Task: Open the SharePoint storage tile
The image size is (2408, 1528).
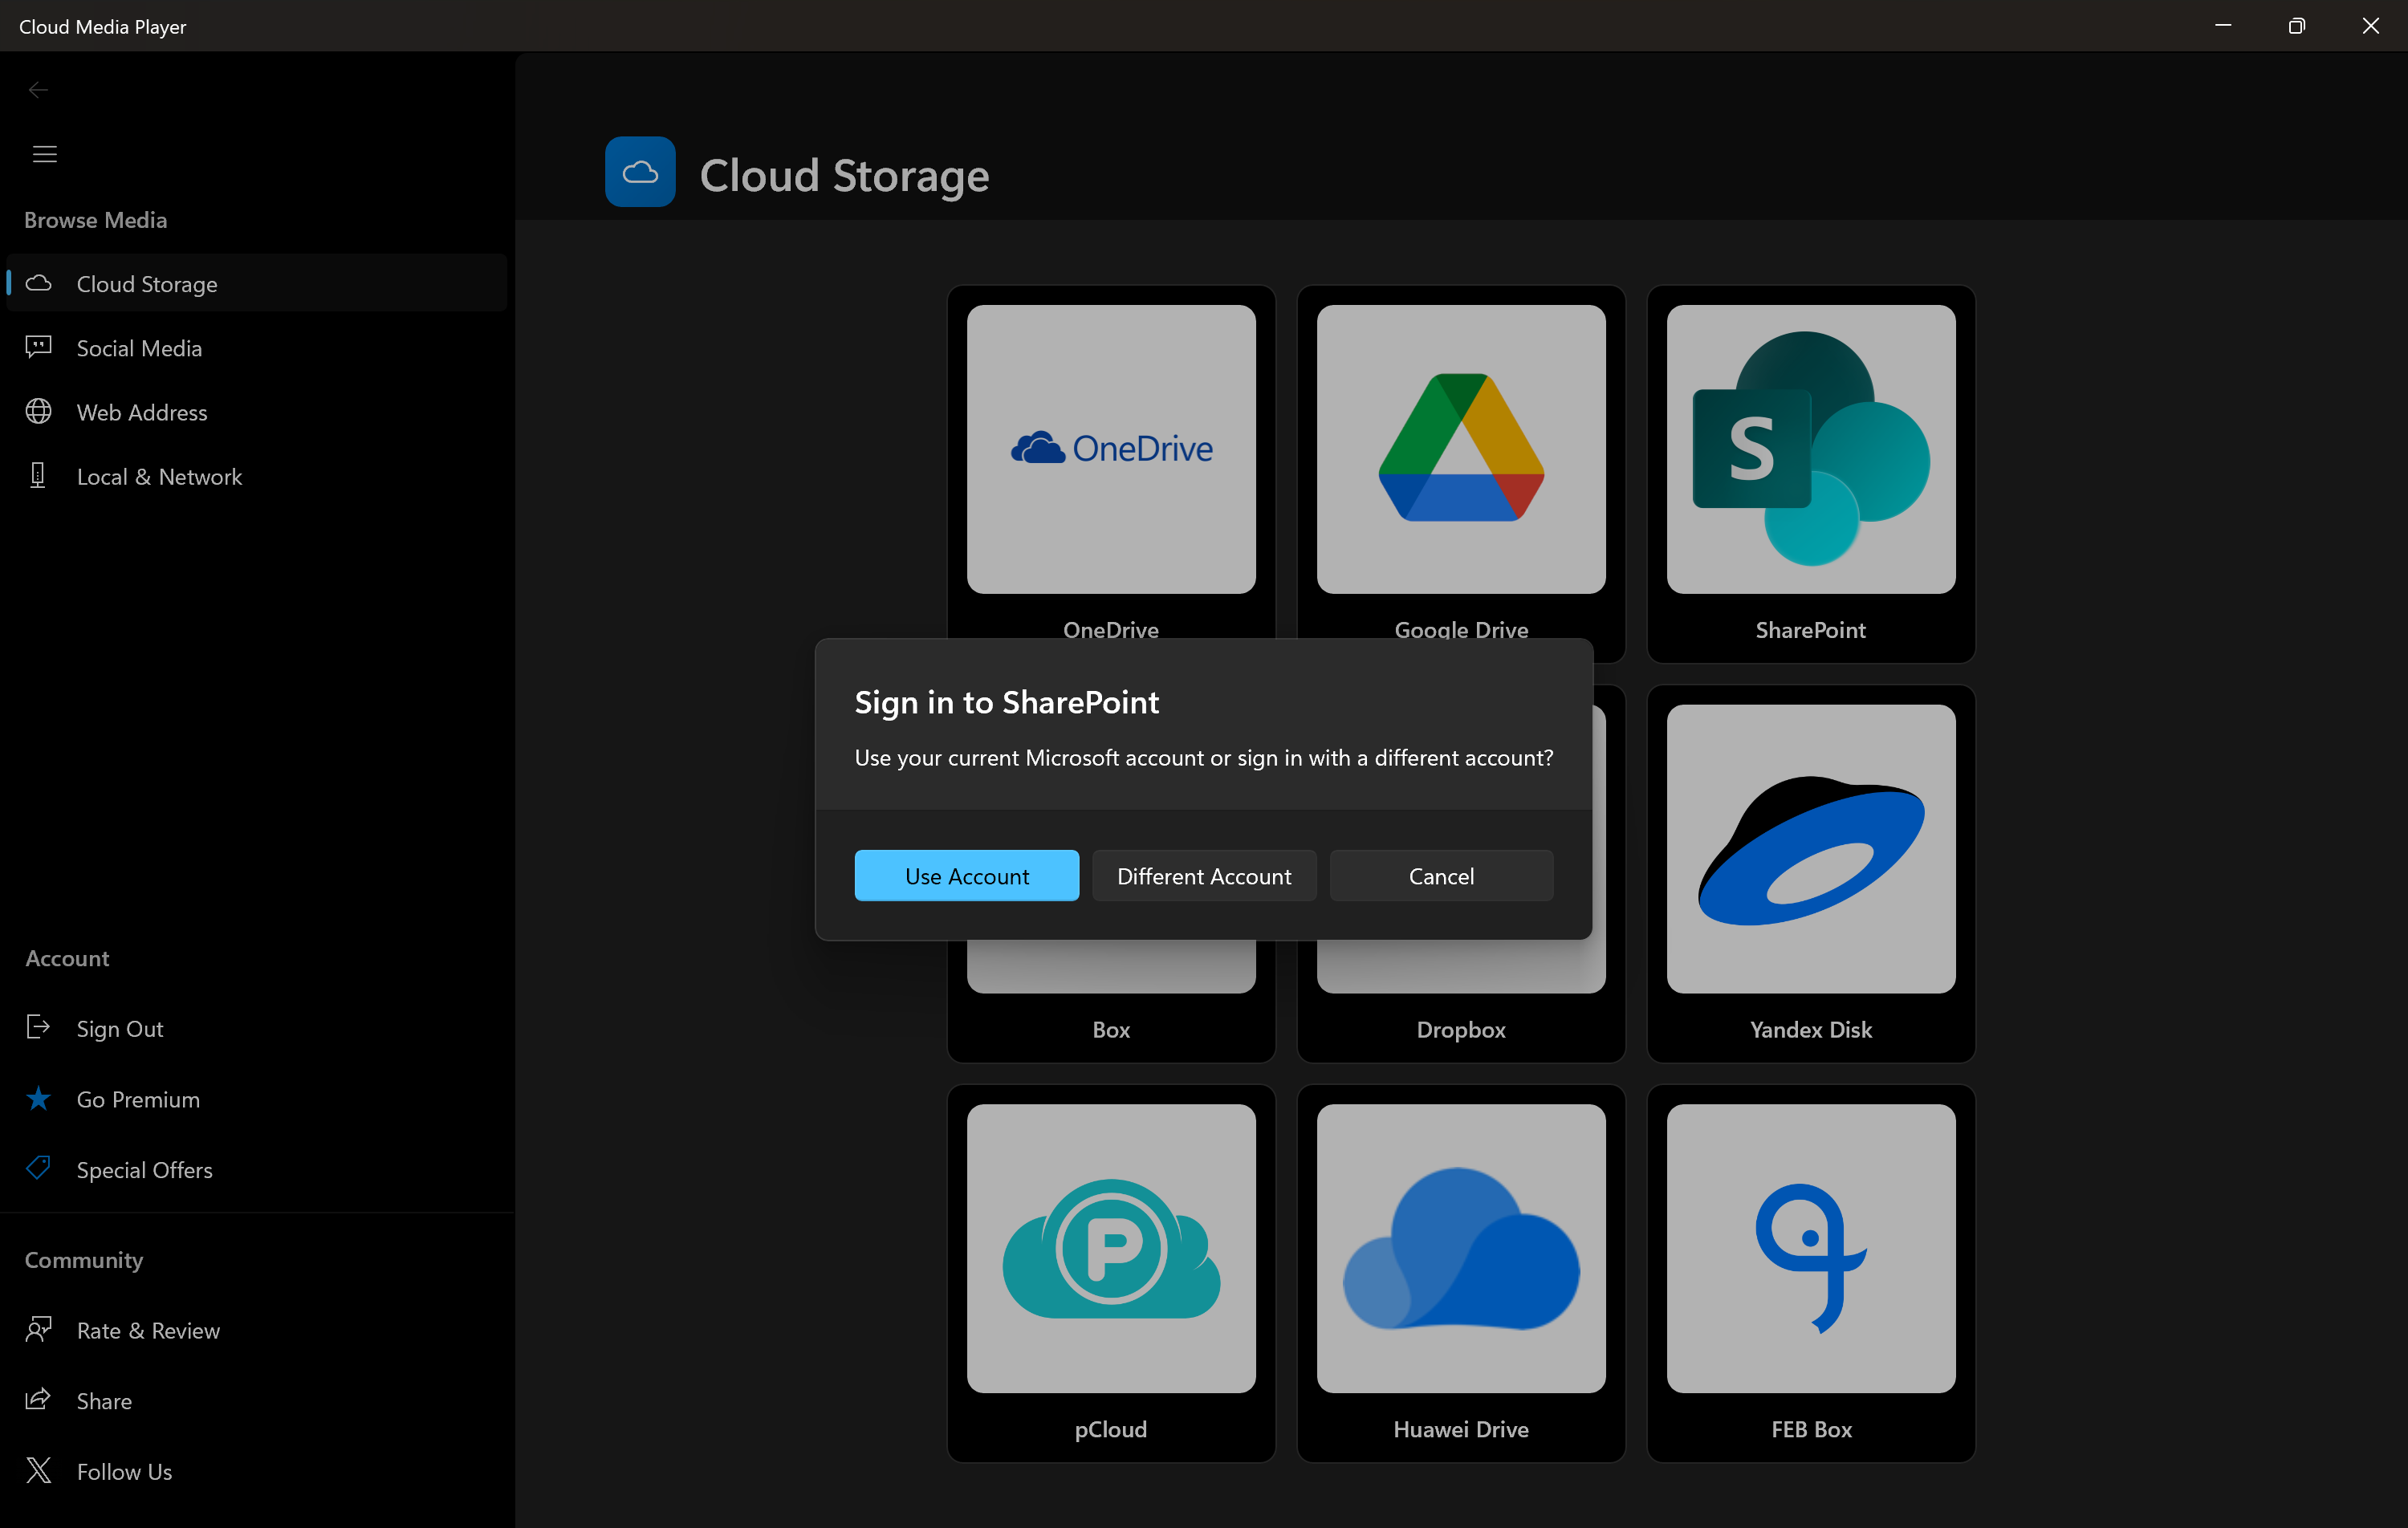Action: 1811,474
